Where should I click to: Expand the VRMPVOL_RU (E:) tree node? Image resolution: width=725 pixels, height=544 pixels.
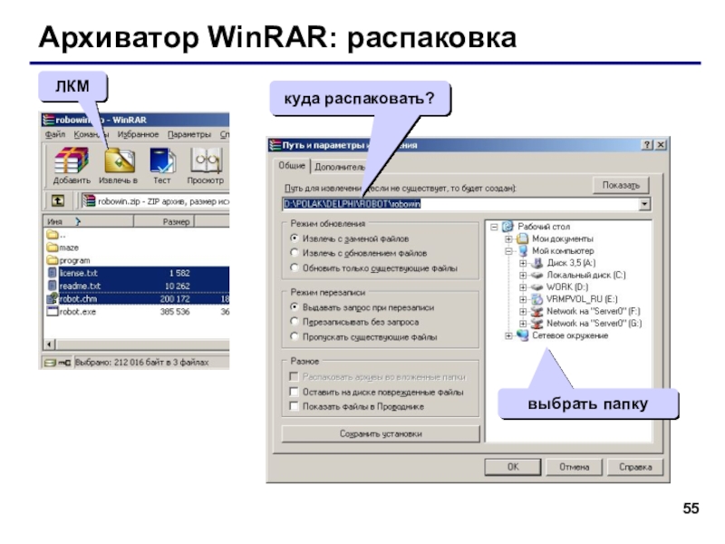pyautogui.click(x=523, y=299)
